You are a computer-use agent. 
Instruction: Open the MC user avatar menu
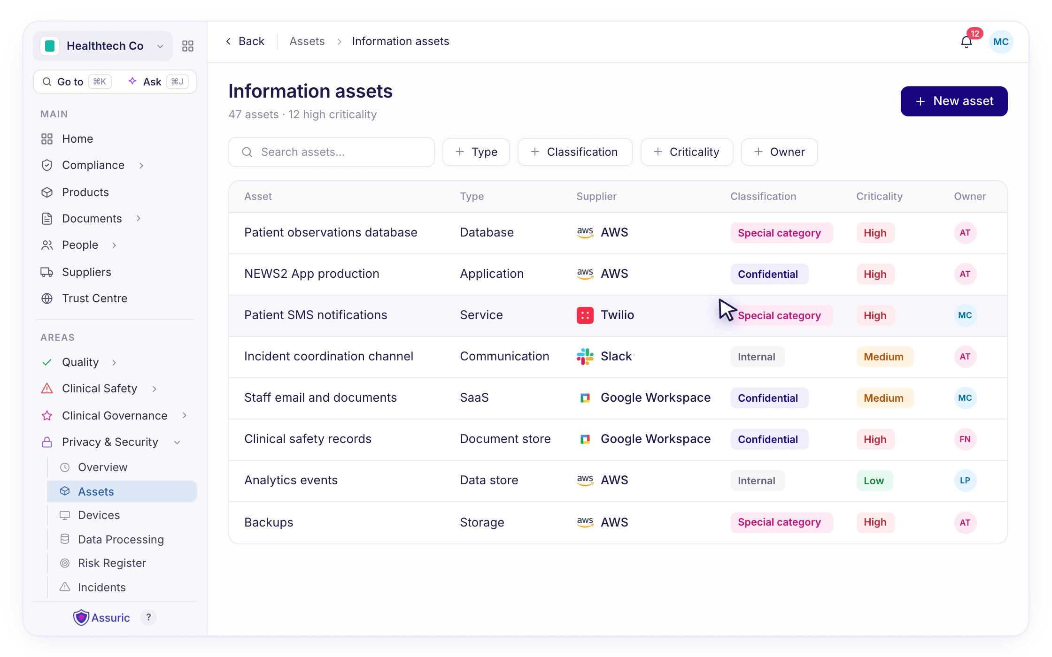pyautogui.click(x=1001, y=42)
